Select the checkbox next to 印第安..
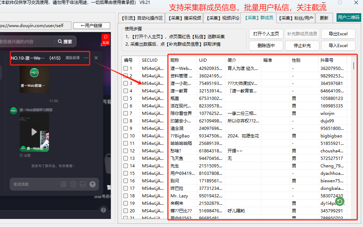Screen dimensions: 363x227 [125, 121]
